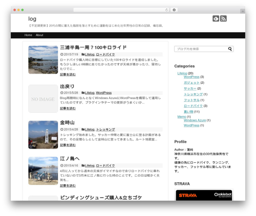Viewport: 256px width, 216px height.
Task: Open the 出戻り post title
Action: 67,86
